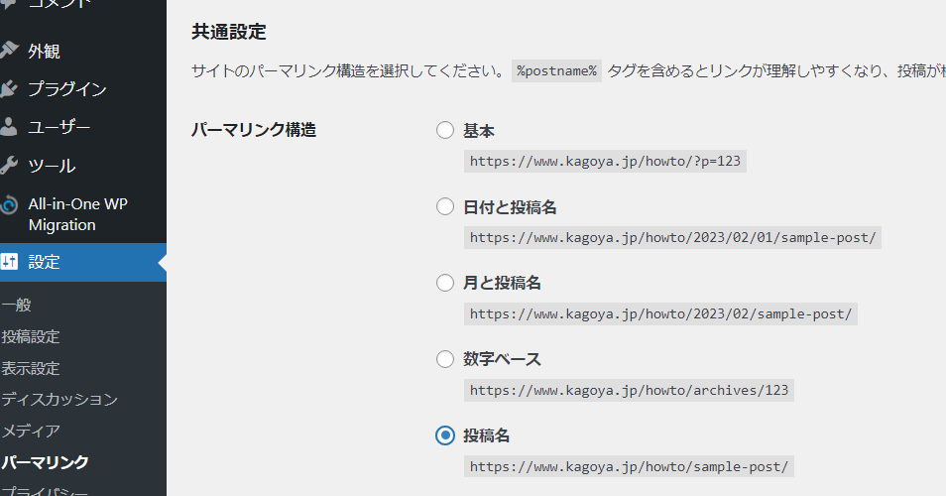Open the 一般 settings submenu item

(x=17, y=306)
